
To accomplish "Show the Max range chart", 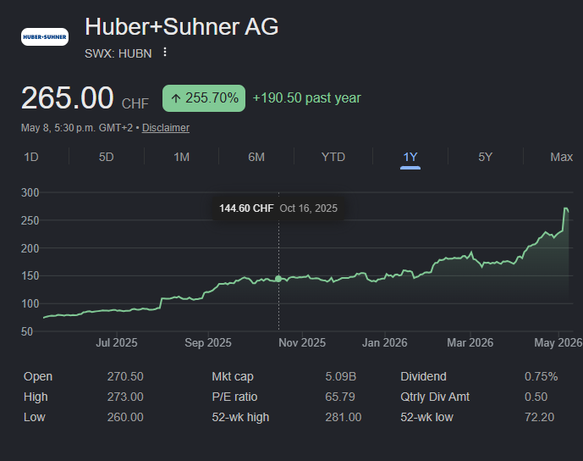I will (562, 157).
